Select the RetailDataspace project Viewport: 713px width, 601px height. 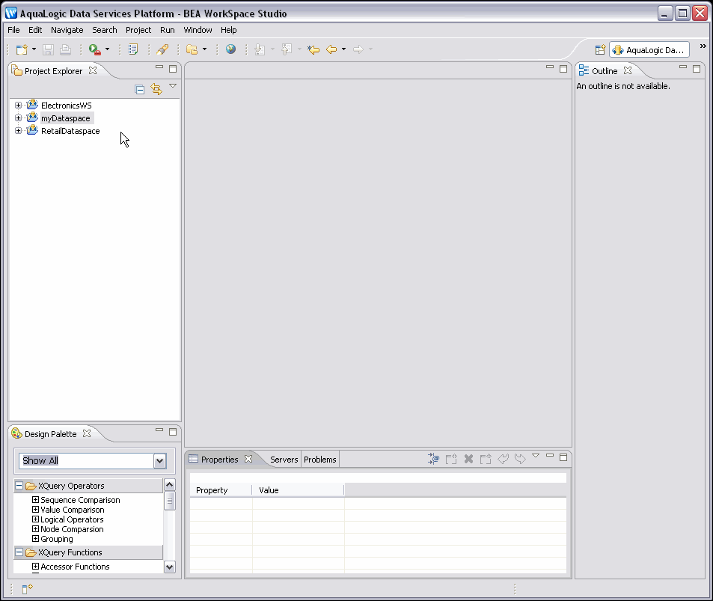tap(70, 131)
